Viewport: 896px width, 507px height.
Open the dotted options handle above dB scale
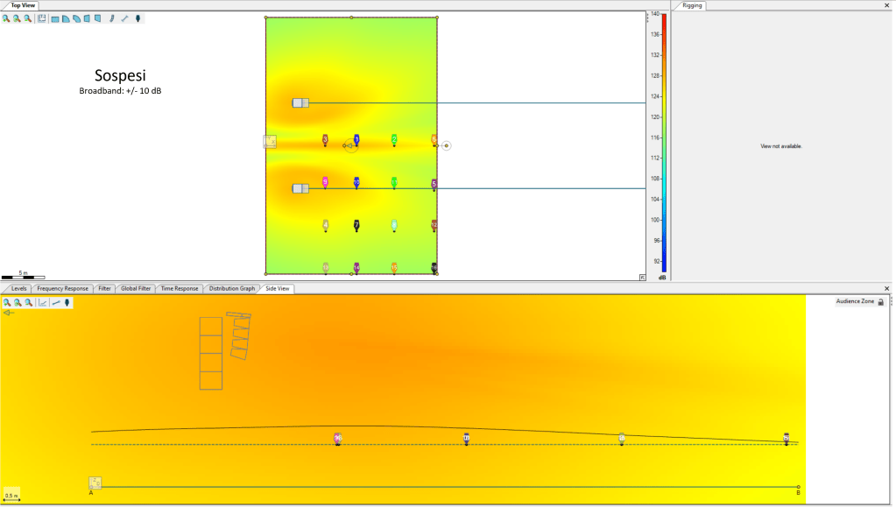coord(648,17)
